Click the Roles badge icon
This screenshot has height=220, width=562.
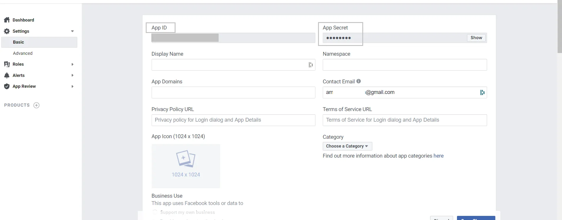(x=7, y=64)
